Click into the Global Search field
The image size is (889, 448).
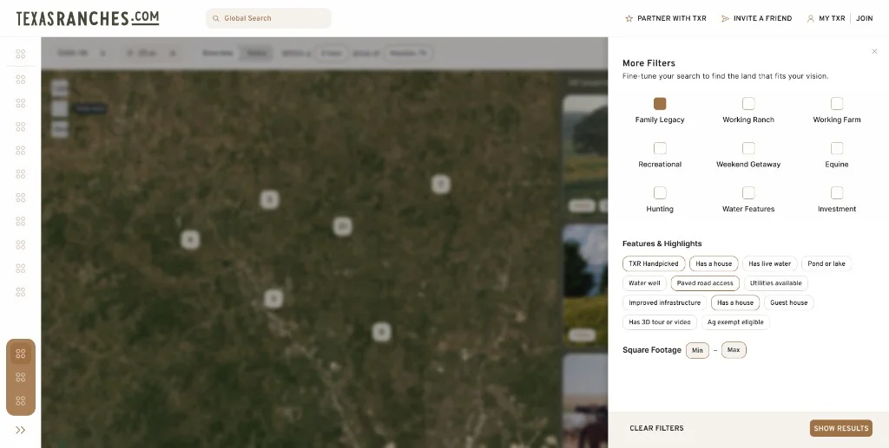[268, 18]
